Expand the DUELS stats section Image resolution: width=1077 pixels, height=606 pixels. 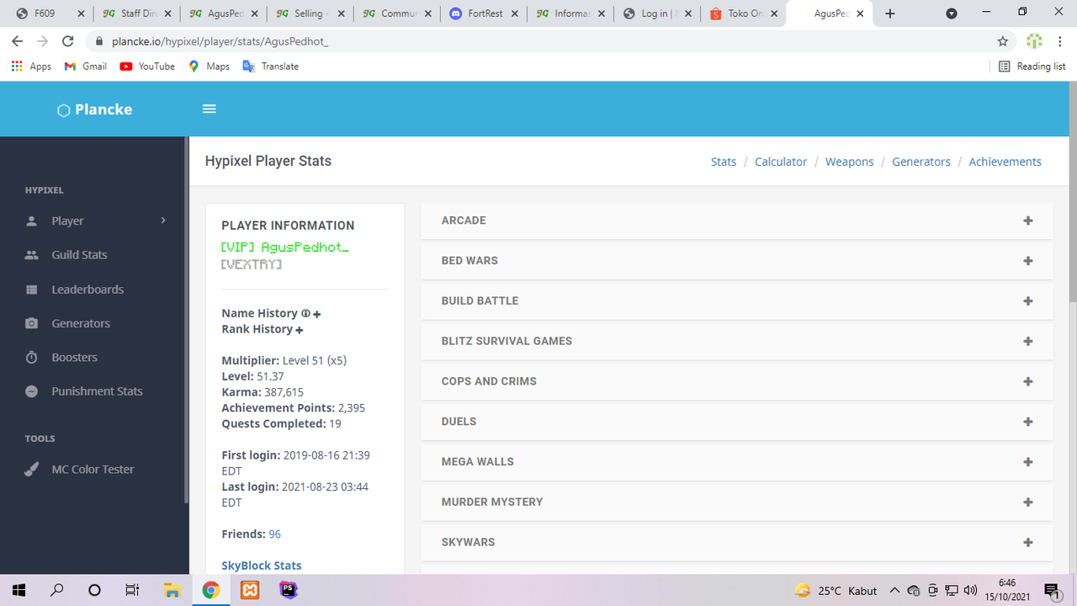pyautogui.click(x=736, y=422)
